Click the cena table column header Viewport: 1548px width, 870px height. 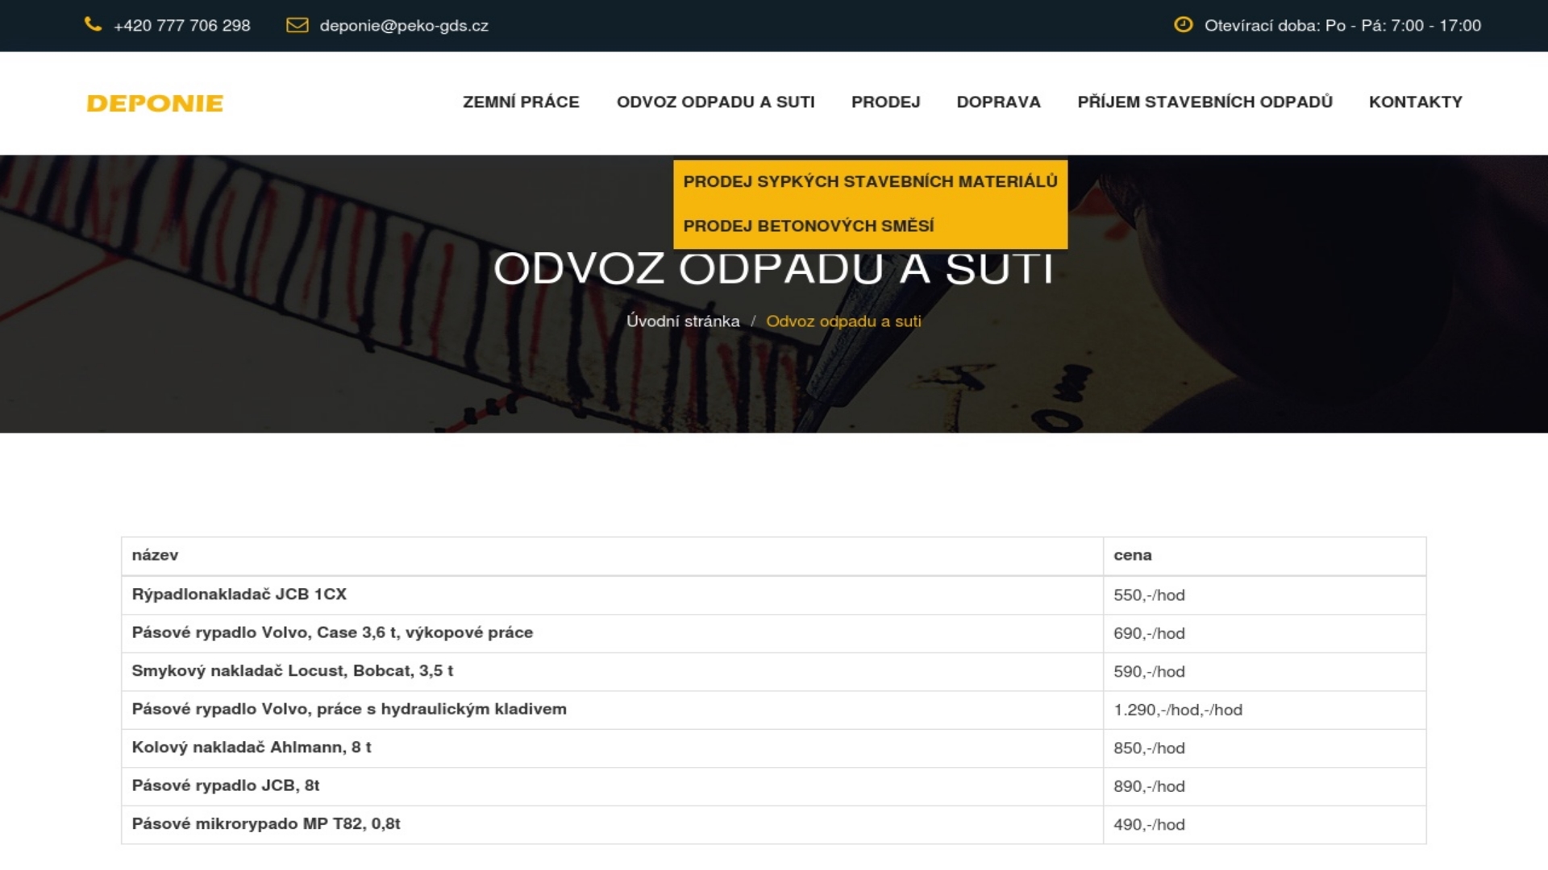pyautogui.click(x=1132, y=555)
